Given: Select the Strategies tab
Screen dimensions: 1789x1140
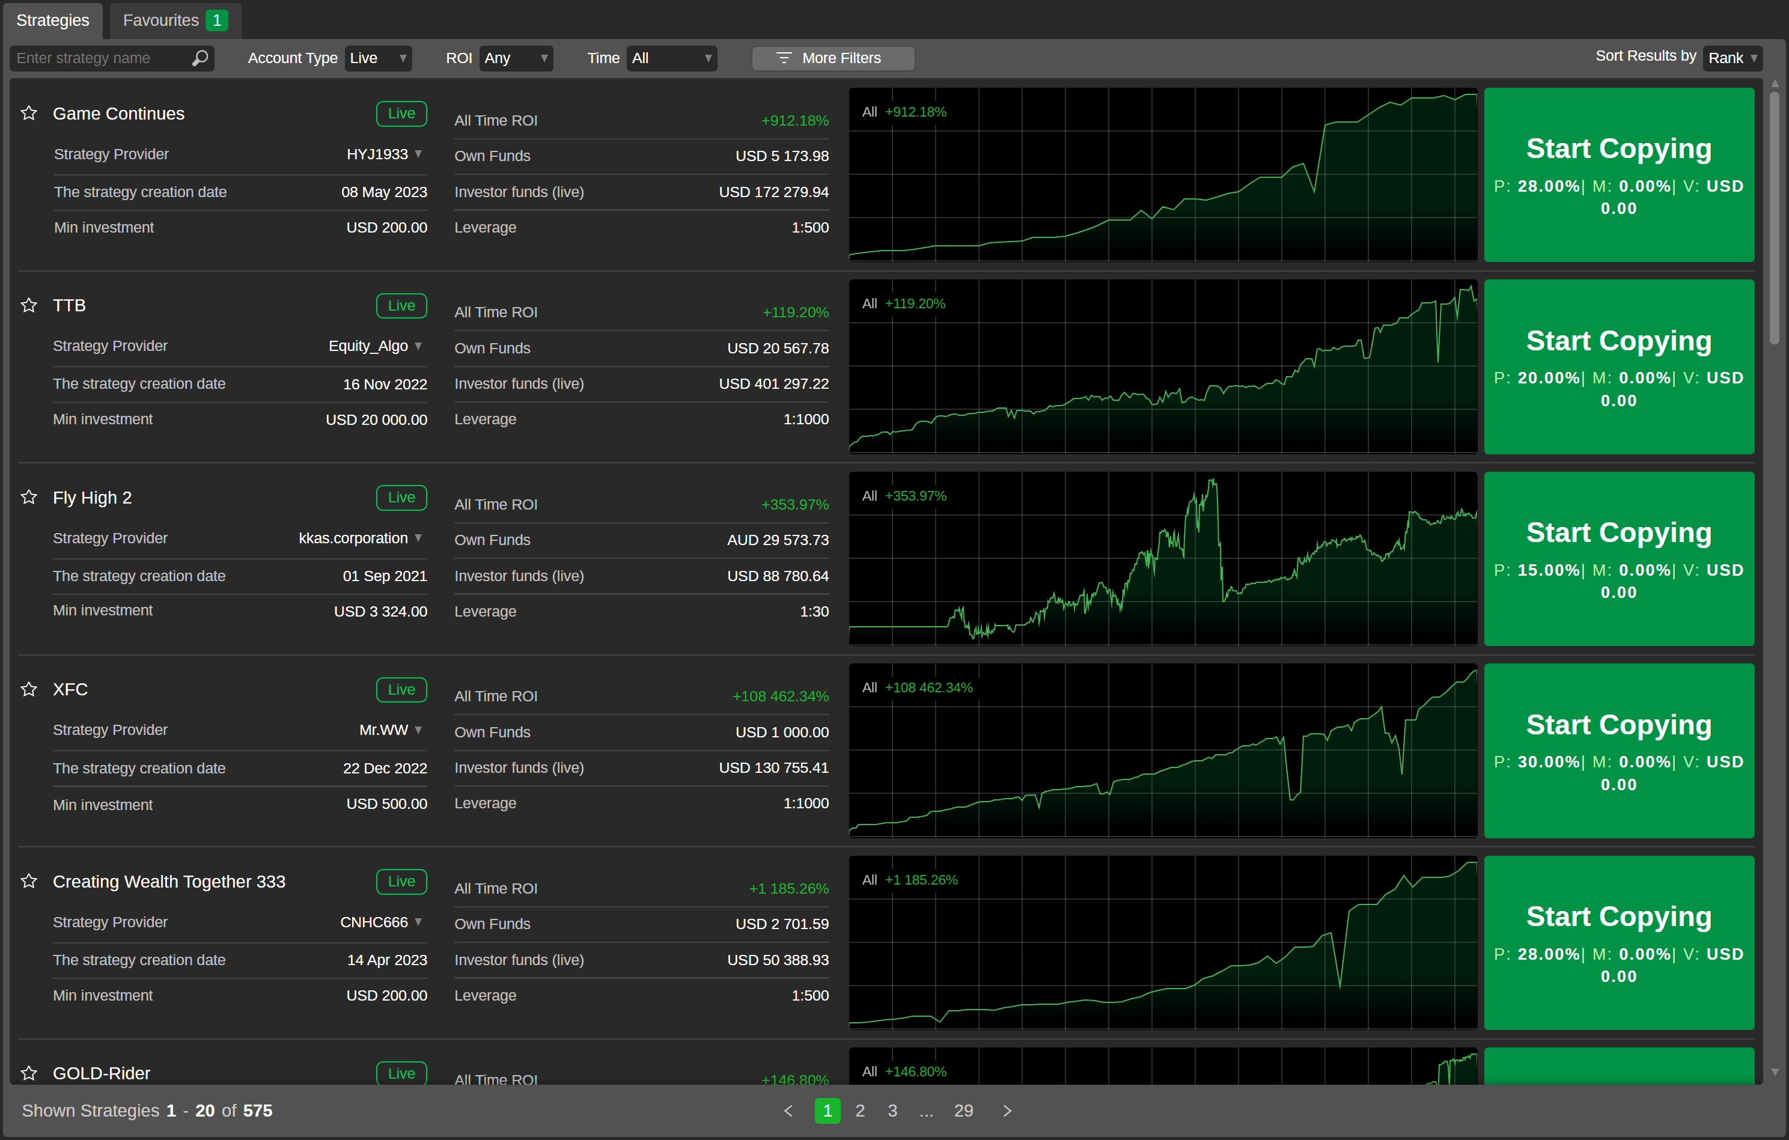Looking at the screenshot, I should 53,20.
